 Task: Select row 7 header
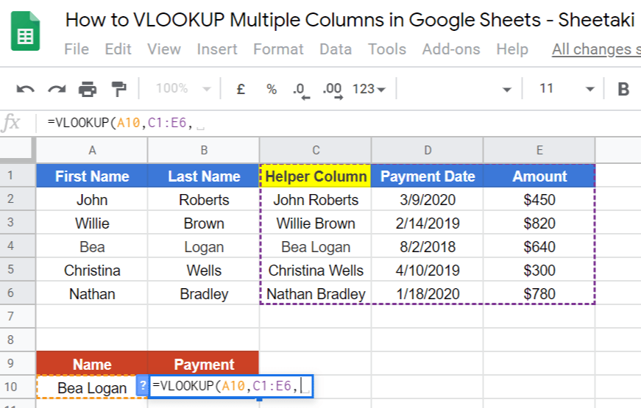(18, 316)
